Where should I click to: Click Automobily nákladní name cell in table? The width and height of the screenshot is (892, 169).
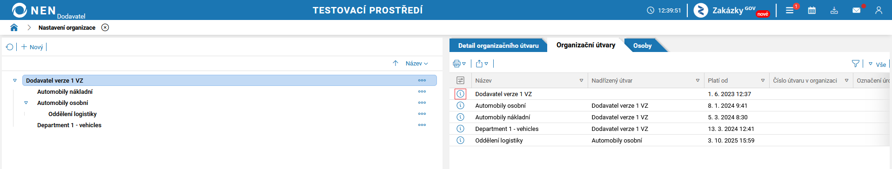[503, 117]
